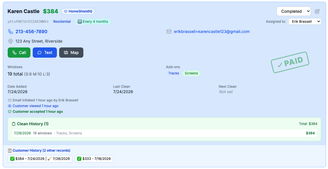Click the notepad icon beside Customer History
Image resolution: width=328 pixels, height=169 pixels.
tap(10, 151)
